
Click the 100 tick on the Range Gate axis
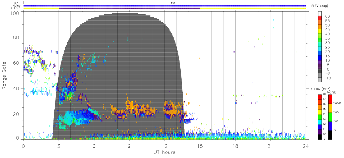pyautogui.click(x=14, y=13)
